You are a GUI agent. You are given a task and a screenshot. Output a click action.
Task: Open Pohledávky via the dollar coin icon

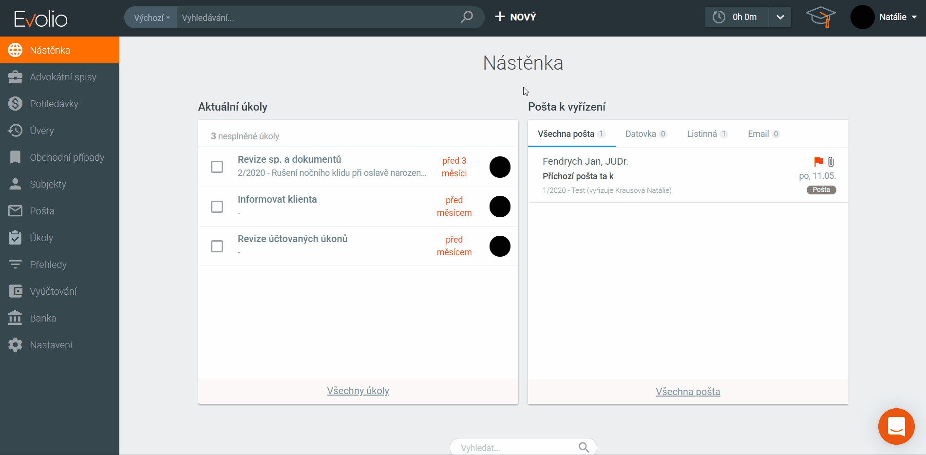(x=16, y=104)
